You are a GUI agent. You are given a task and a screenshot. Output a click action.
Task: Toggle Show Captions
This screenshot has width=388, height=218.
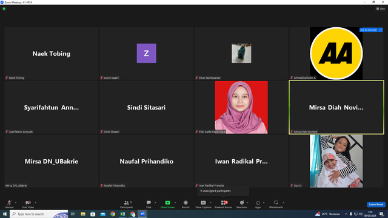203,204
